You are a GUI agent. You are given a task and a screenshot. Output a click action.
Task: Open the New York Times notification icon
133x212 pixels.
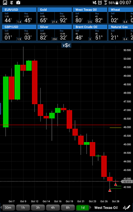[x=12, y=3]
